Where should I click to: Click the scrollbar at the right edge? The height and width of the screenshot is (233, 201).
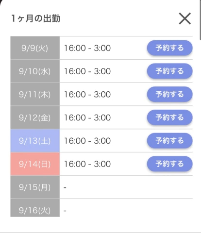[200, 19]
